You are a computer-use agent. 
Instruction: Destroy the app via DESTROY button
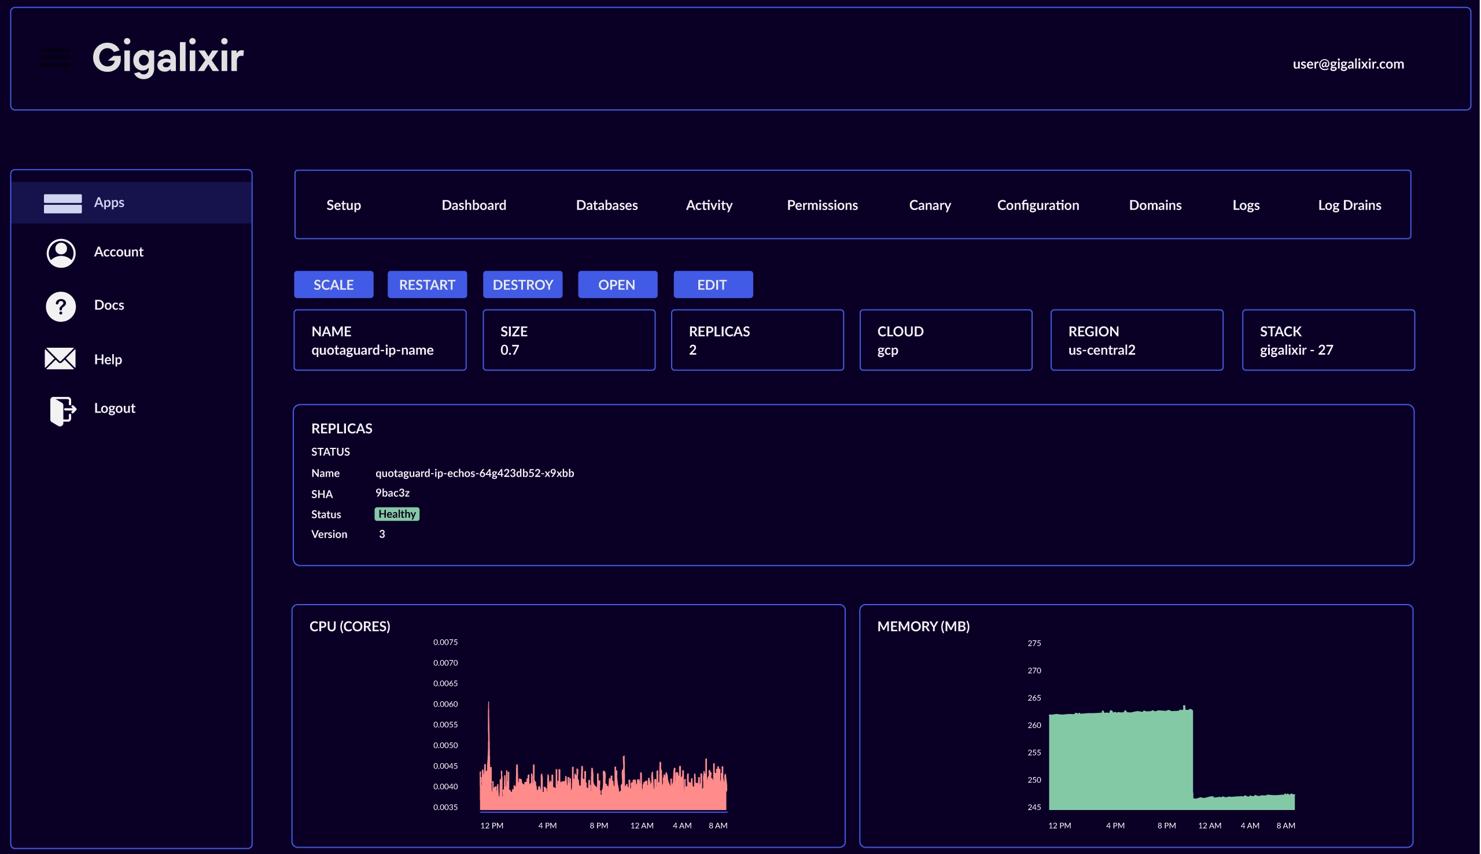[x=523, y=285]
